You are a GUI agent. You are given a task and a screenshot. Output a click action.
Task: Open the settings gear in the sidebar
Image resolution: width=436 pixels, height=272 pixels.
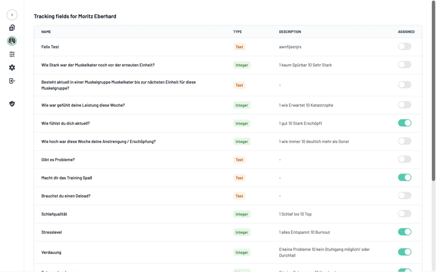(x=12, y=67)
